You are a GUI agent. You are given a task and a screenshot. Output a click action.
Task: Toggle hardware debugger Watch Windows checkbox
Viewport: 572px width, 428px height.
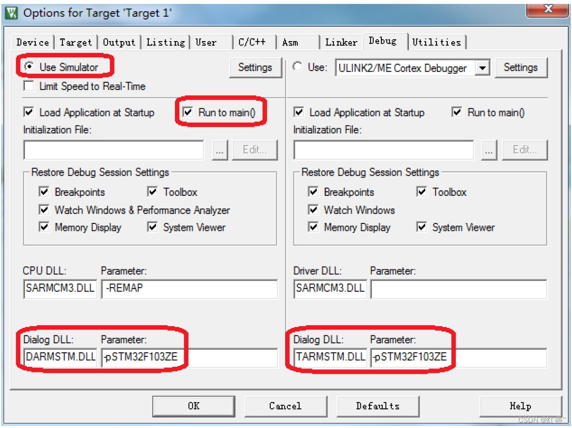(x=314, y=209)
